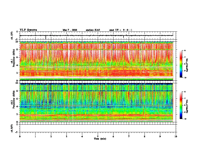Click the ch.1 color scale bar
The image size is (198, 153).
[x=181, y=64]
